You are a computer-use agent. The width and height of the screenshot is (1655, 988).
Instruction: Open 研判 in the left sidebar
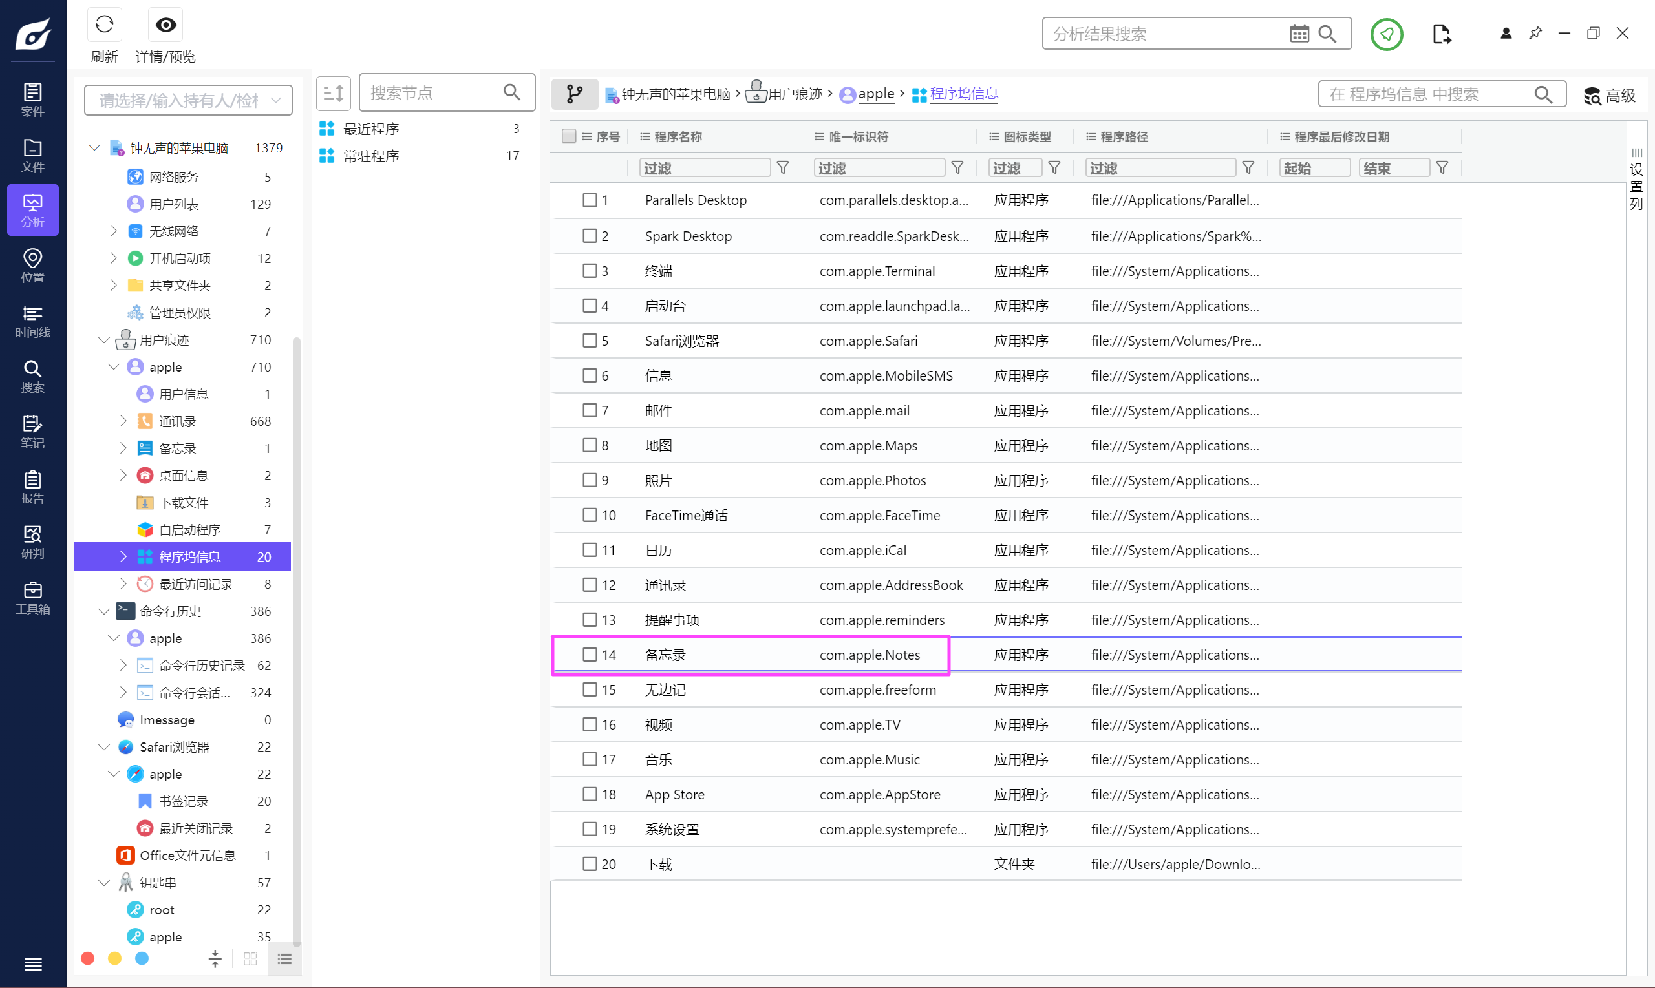[32, 542]
